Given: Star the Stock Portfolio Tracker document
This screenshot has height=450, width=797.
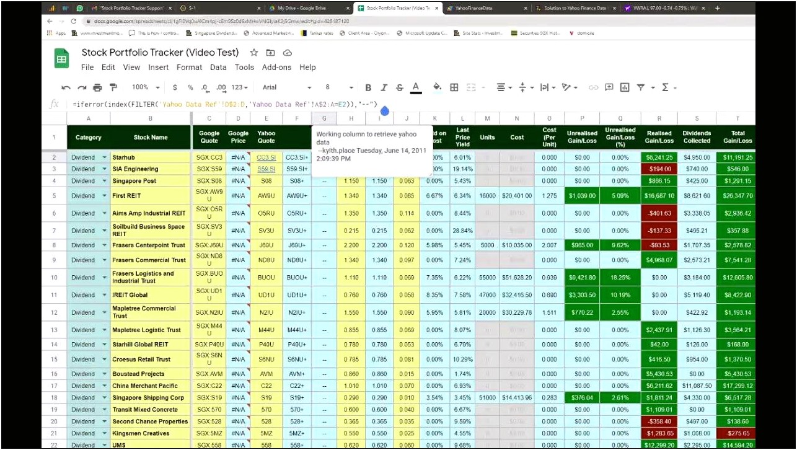Looking at the screenshot, I should (253, 53).
